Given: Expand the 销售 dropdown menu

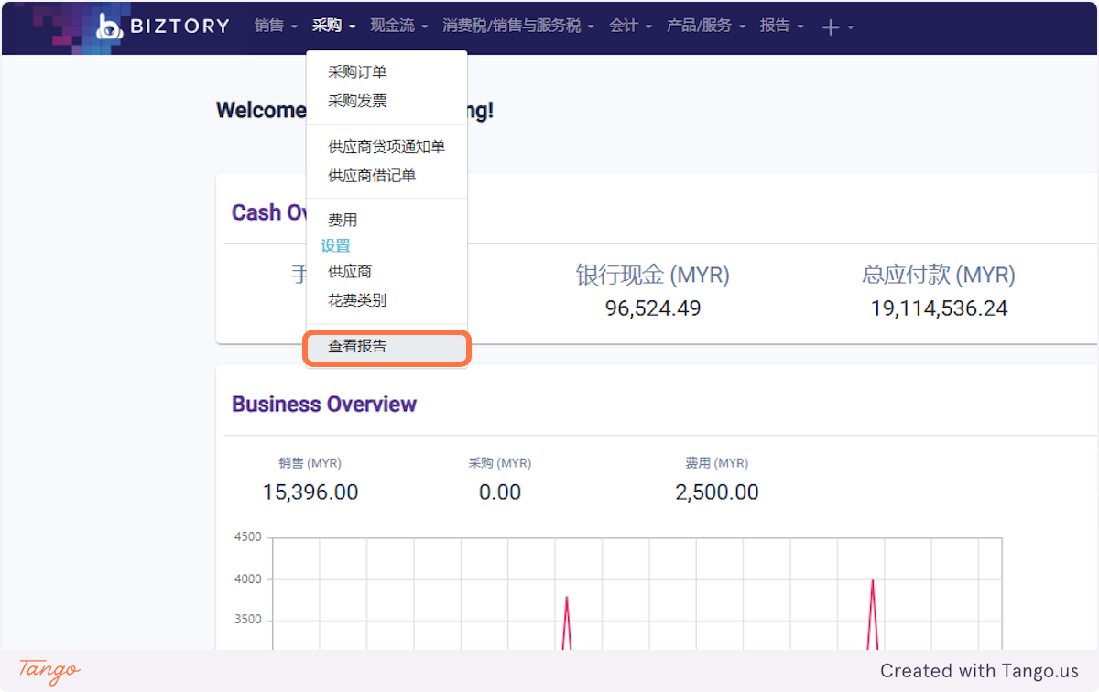Looking at the screenshot, I should [276, 26].
